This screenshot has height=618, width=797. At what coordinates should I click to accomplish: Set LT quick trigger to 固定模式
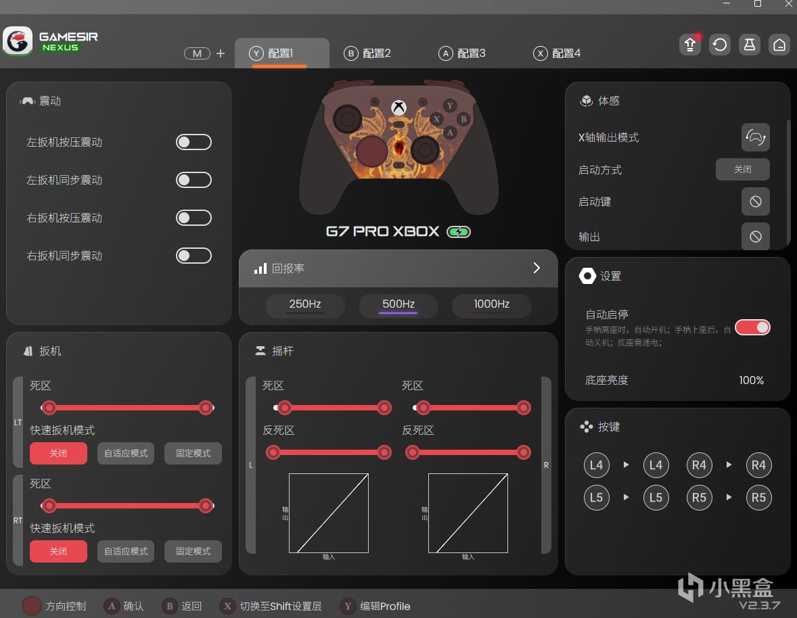click(193, 453)
